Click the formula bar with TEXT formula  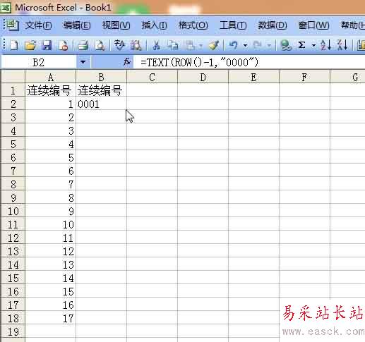click(249, 62)
